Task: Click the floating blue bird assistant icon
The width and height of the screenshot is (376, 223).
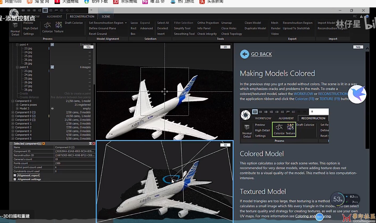Action: point(357,94)
